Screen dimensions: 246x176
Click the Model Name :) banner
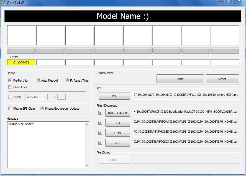coord(123,16)
